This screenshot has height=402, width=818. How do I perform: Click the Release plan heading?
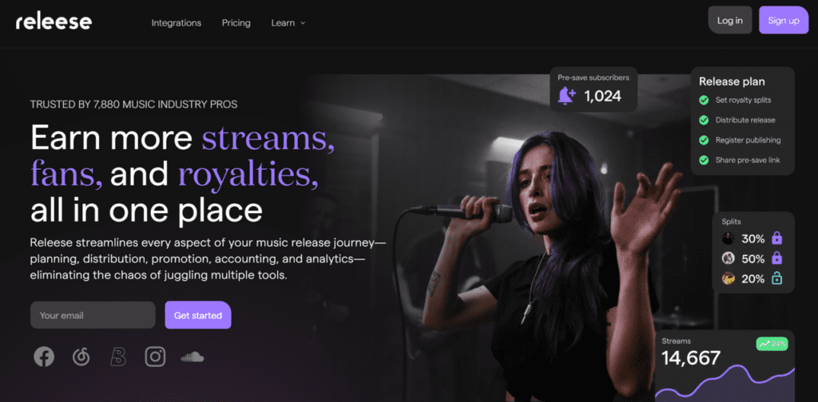pos(732,81)
